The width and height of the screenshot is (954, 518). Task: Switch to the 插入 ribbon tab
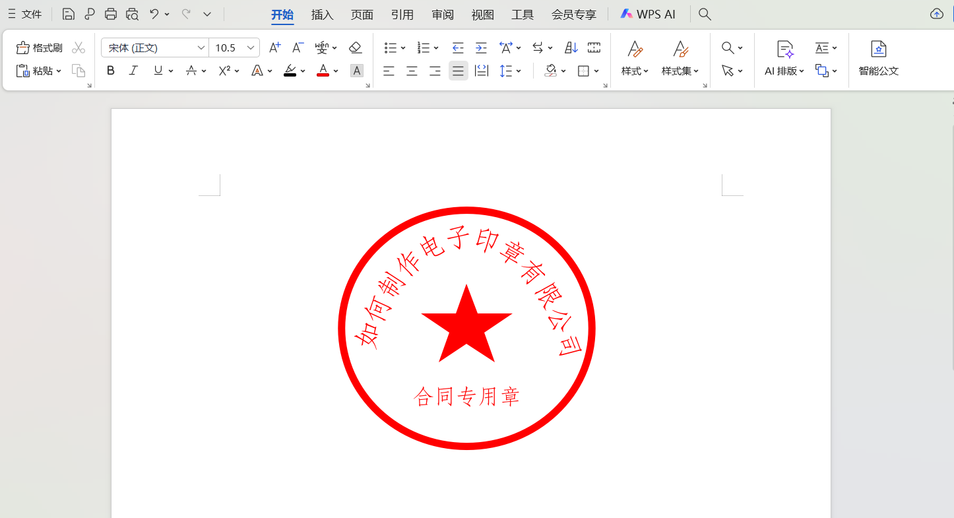click(322, 14)
